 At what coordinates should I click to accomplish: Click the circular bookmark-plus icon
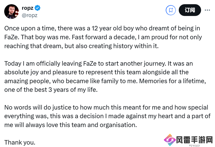(x=171, y=10)
